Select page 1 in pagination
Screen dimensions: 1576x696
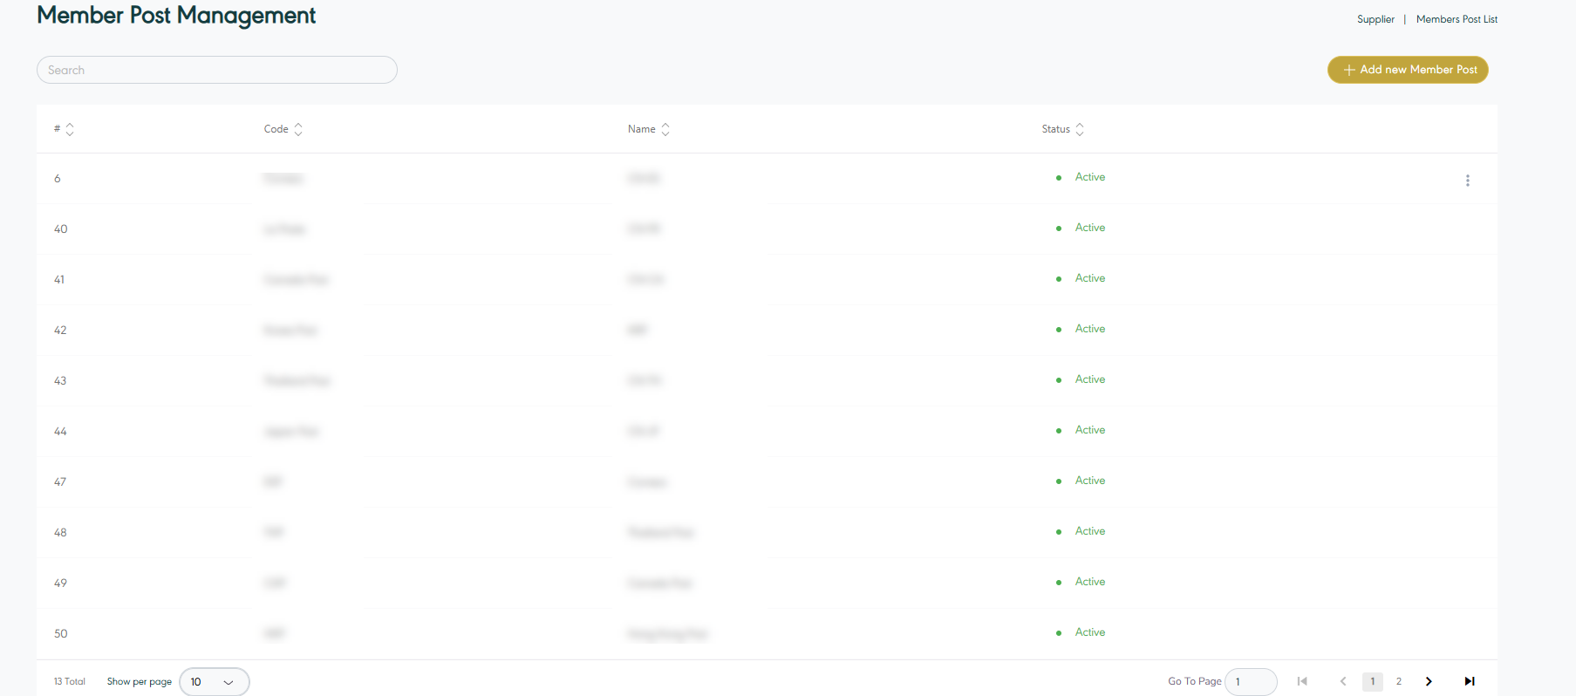point(1372,681)
